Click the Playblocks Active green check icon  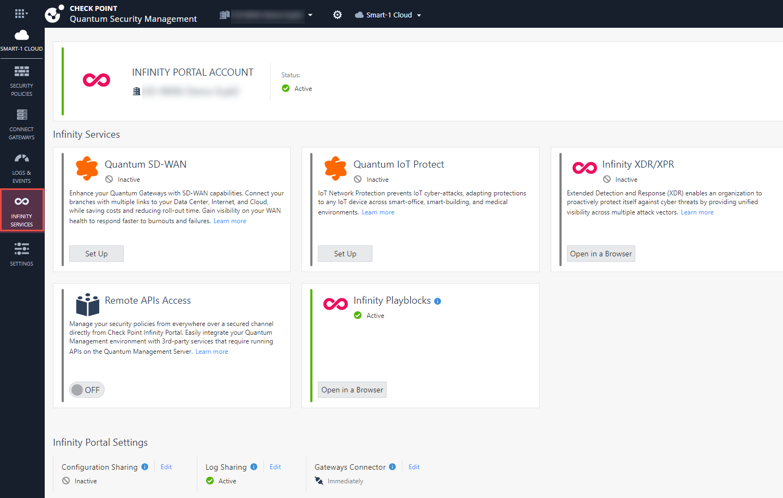tap(358, 315)
